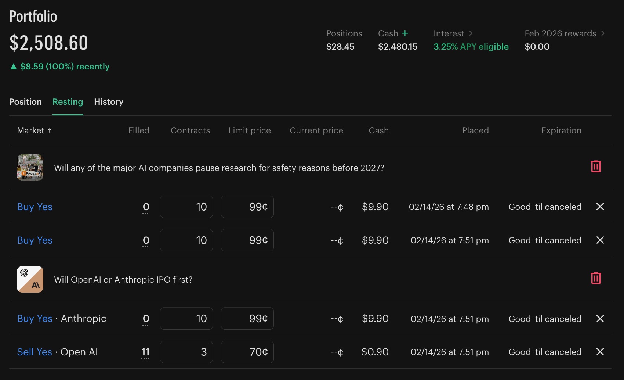Click the plus icon to add cash

pyautogui.click(x=405, y=33)
